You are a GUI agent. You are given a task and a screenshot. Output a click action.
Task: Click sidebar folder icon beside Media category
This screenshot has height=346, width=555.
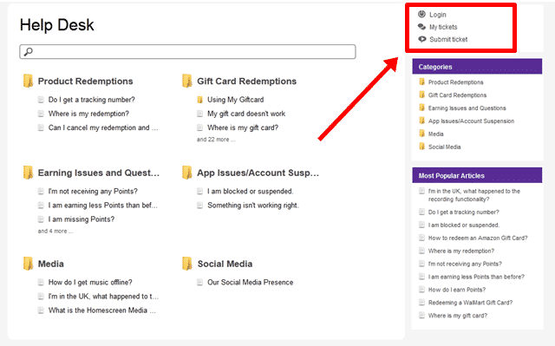click(421, 134)
